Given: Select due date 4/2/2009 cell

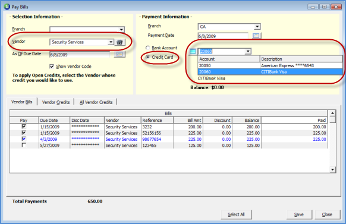Looking at the screenshot, I should (54, 139).
